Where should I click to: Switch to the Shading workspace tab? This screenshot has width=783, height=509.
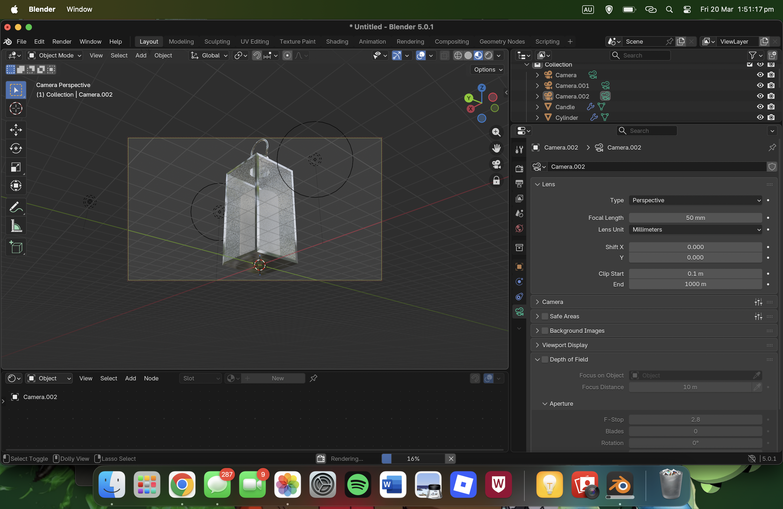[x=337, y=42]
